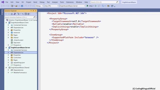Click the 'ImplicitUsings' line in editor
The height and width of the screenshot is (90, 160).
(x=75, y=27)
